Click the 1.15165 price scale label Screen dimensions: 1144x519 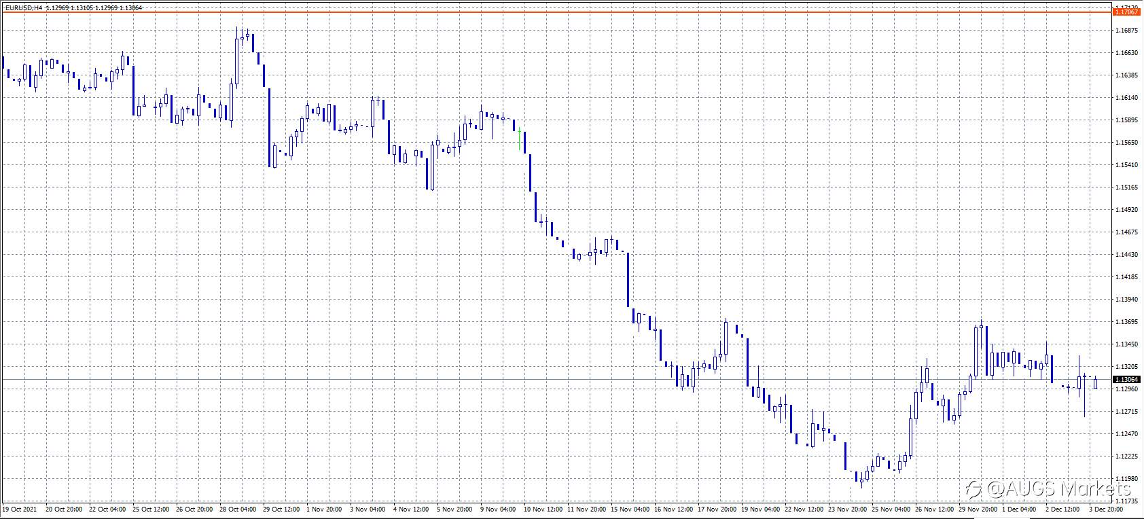coord(1126,187)
